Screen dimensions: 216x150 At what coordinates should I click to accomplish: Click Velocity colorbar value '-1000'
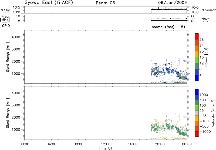205,132
